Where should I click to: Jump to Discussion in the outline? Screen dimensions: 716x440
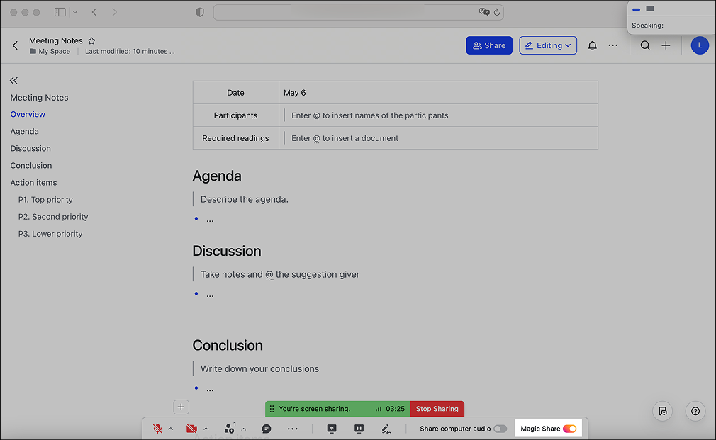[30, 149]
